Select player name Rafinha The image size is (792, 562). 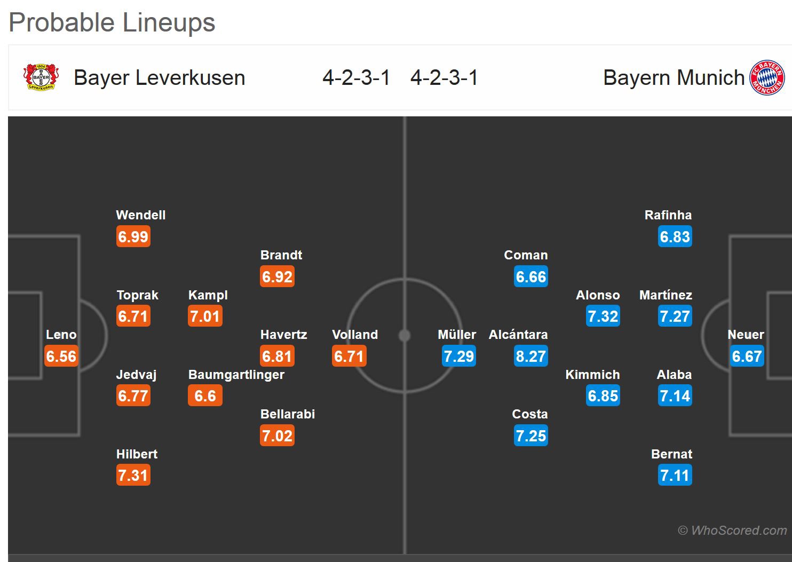point(668,215)
